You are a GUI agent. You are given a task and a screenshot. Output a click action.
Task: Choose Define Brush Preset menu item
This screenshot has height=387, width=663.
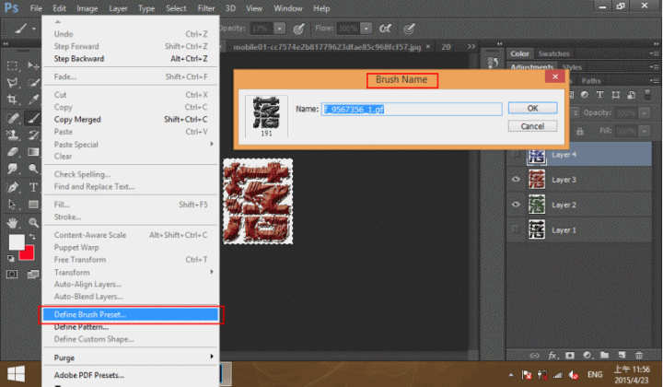130,314
